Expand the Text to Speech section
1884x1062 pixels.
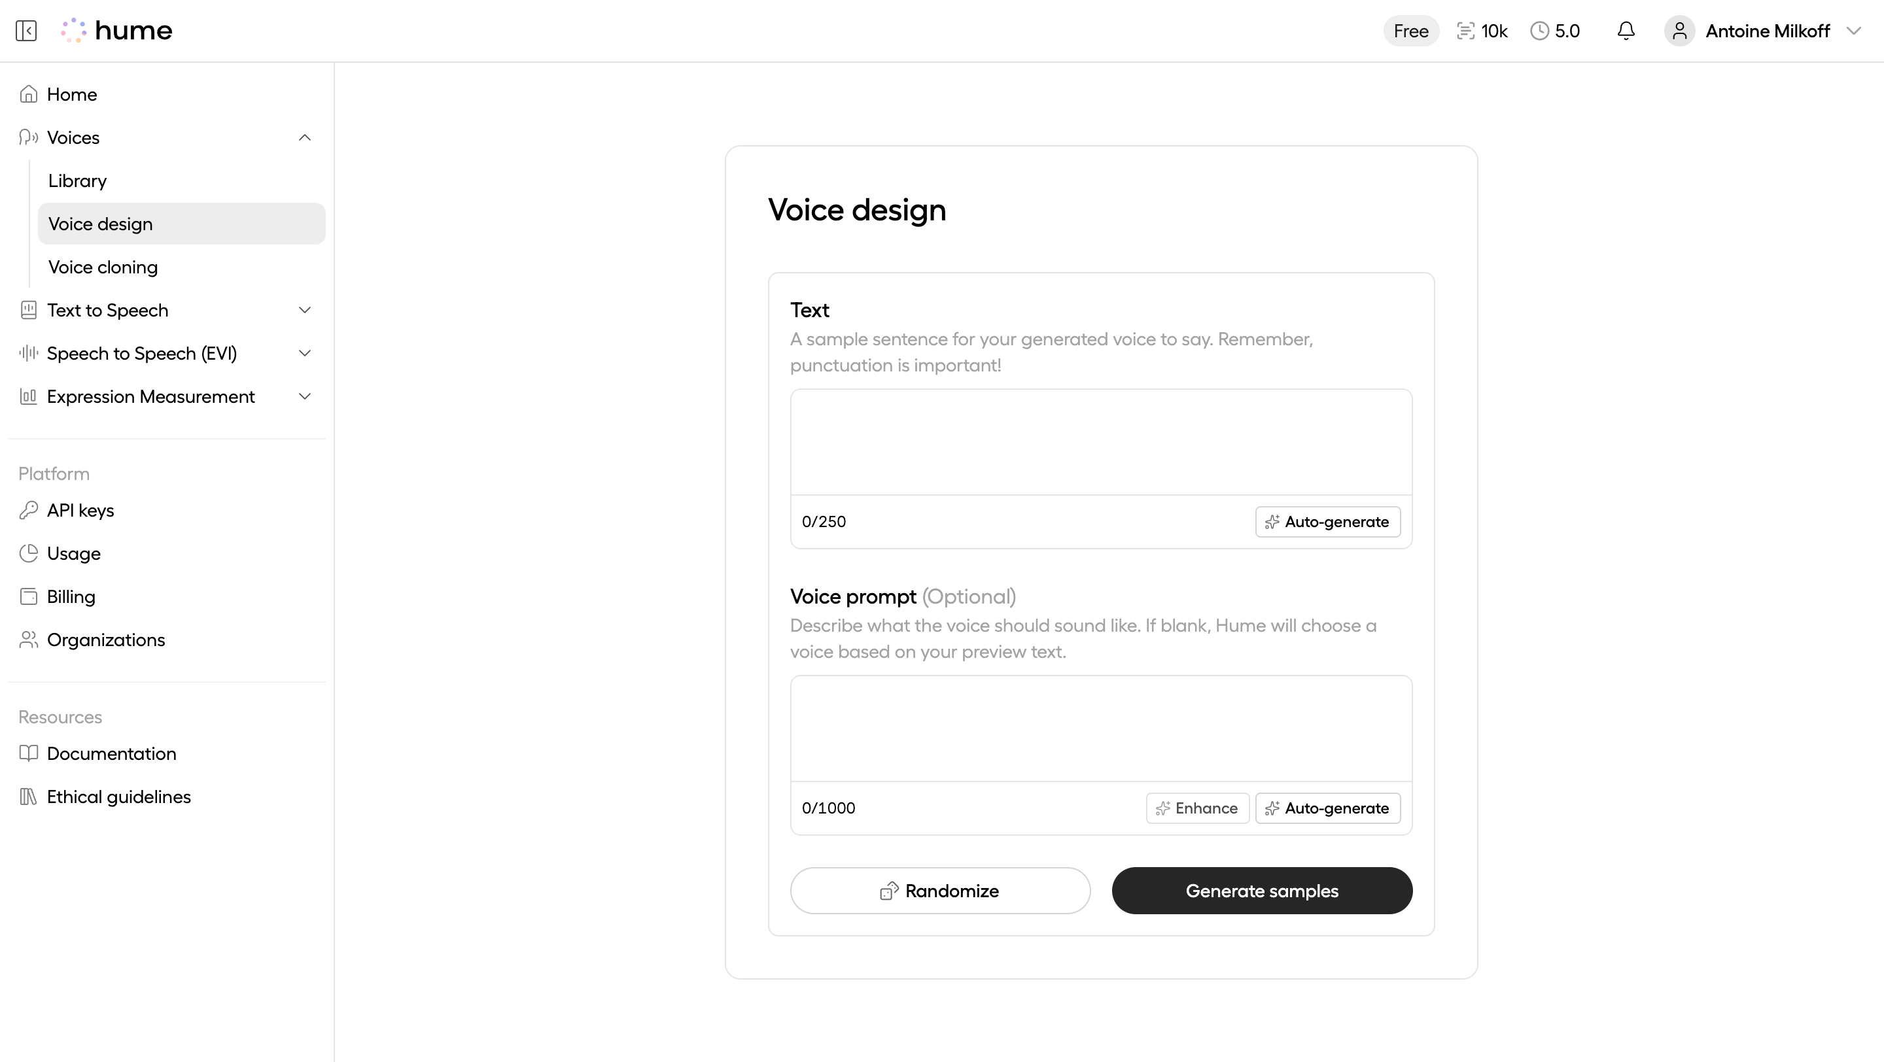click(x=304, y=310)
